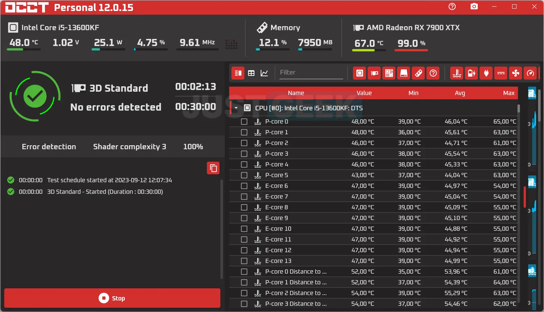Viewport: 544px width, 312px height.
Task: Check the E-core 12 checkbox
Action: [x=244, y=250]
